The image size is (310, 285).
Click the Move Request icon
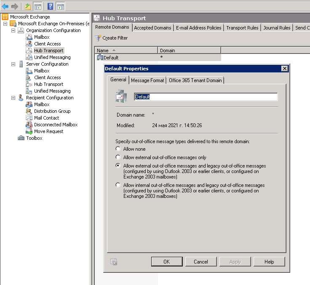29,131
